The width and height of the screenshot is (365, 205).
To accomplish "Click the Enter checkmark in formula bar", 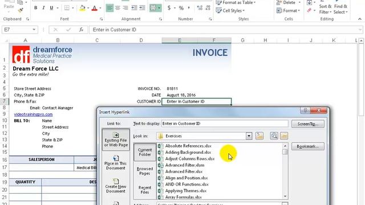I will [68, 30].
